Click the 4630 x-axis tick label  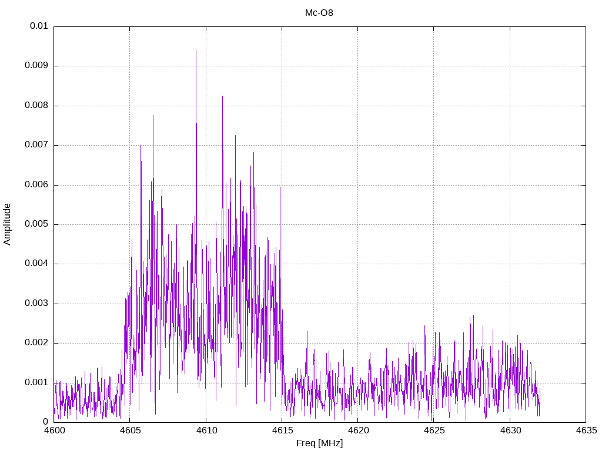tap(509, 431)
